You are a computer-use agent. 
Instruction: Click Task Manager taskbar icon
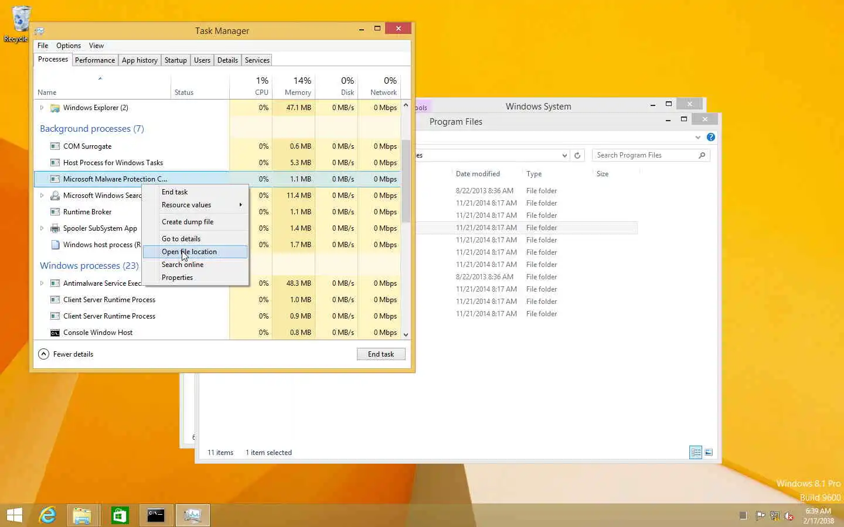tap(192, 515)
